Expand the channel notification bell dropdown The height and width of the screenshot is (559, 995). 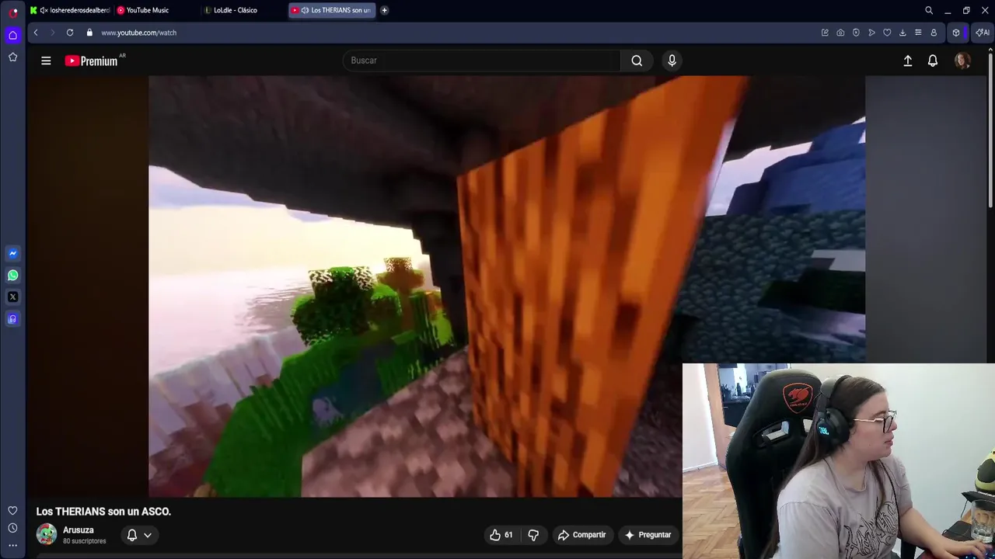pos(139,535)
